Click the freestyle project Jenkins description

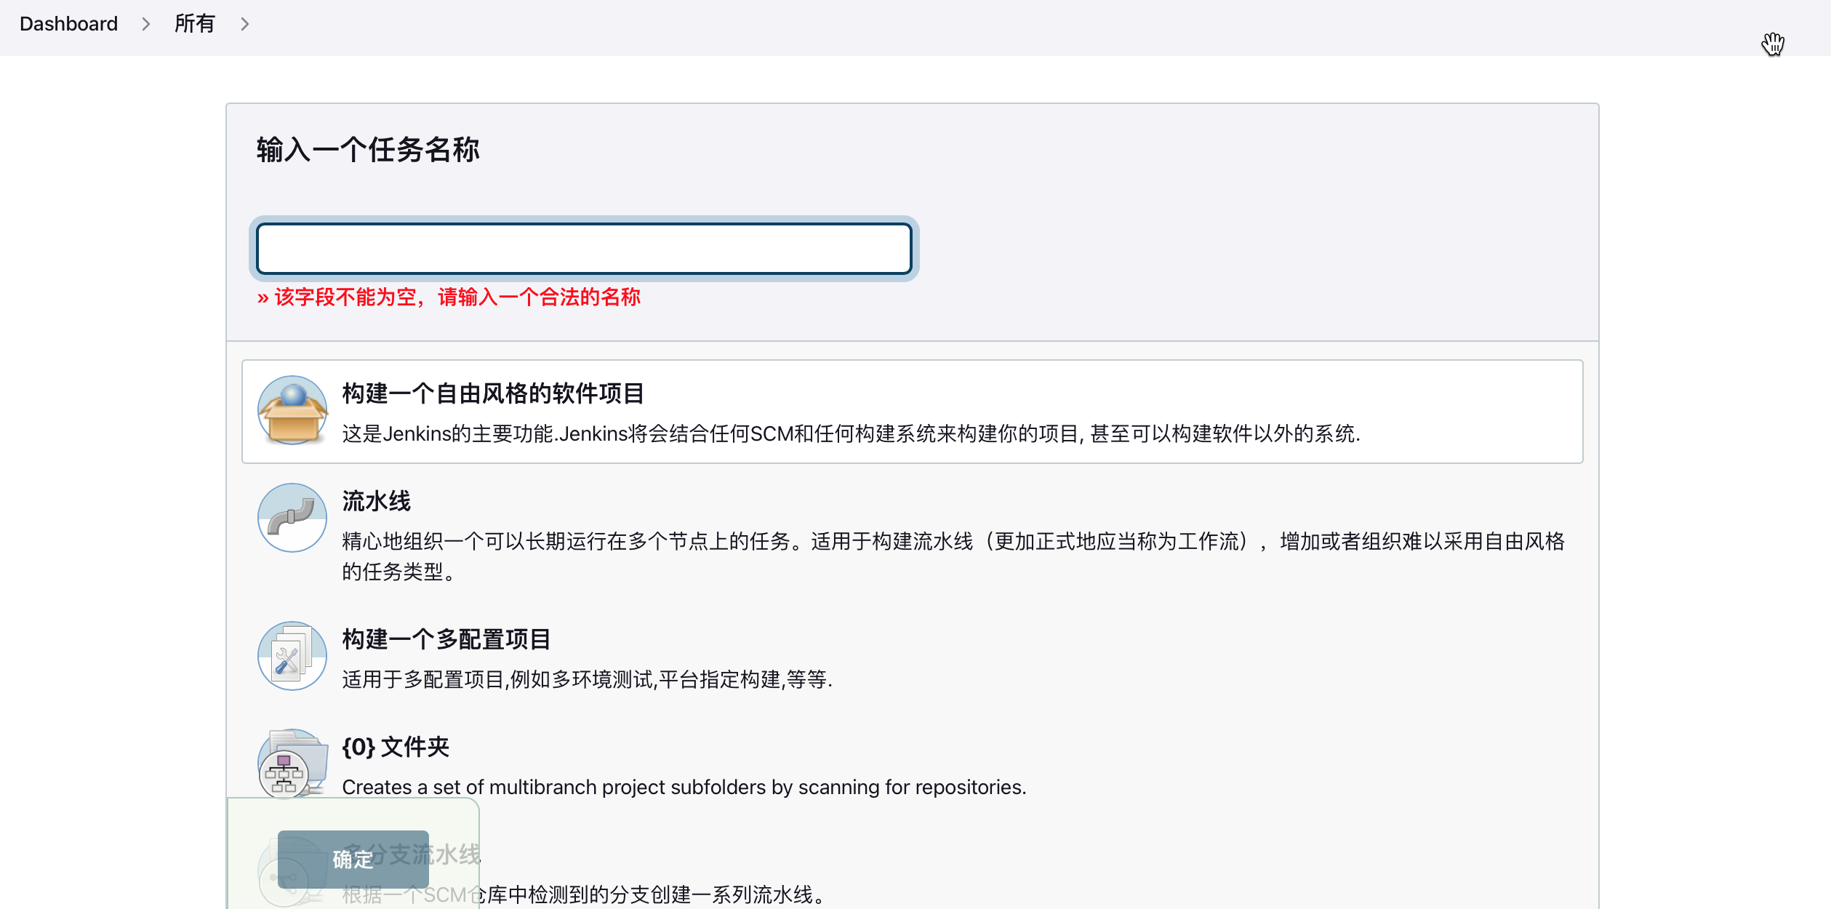[851, 433]
